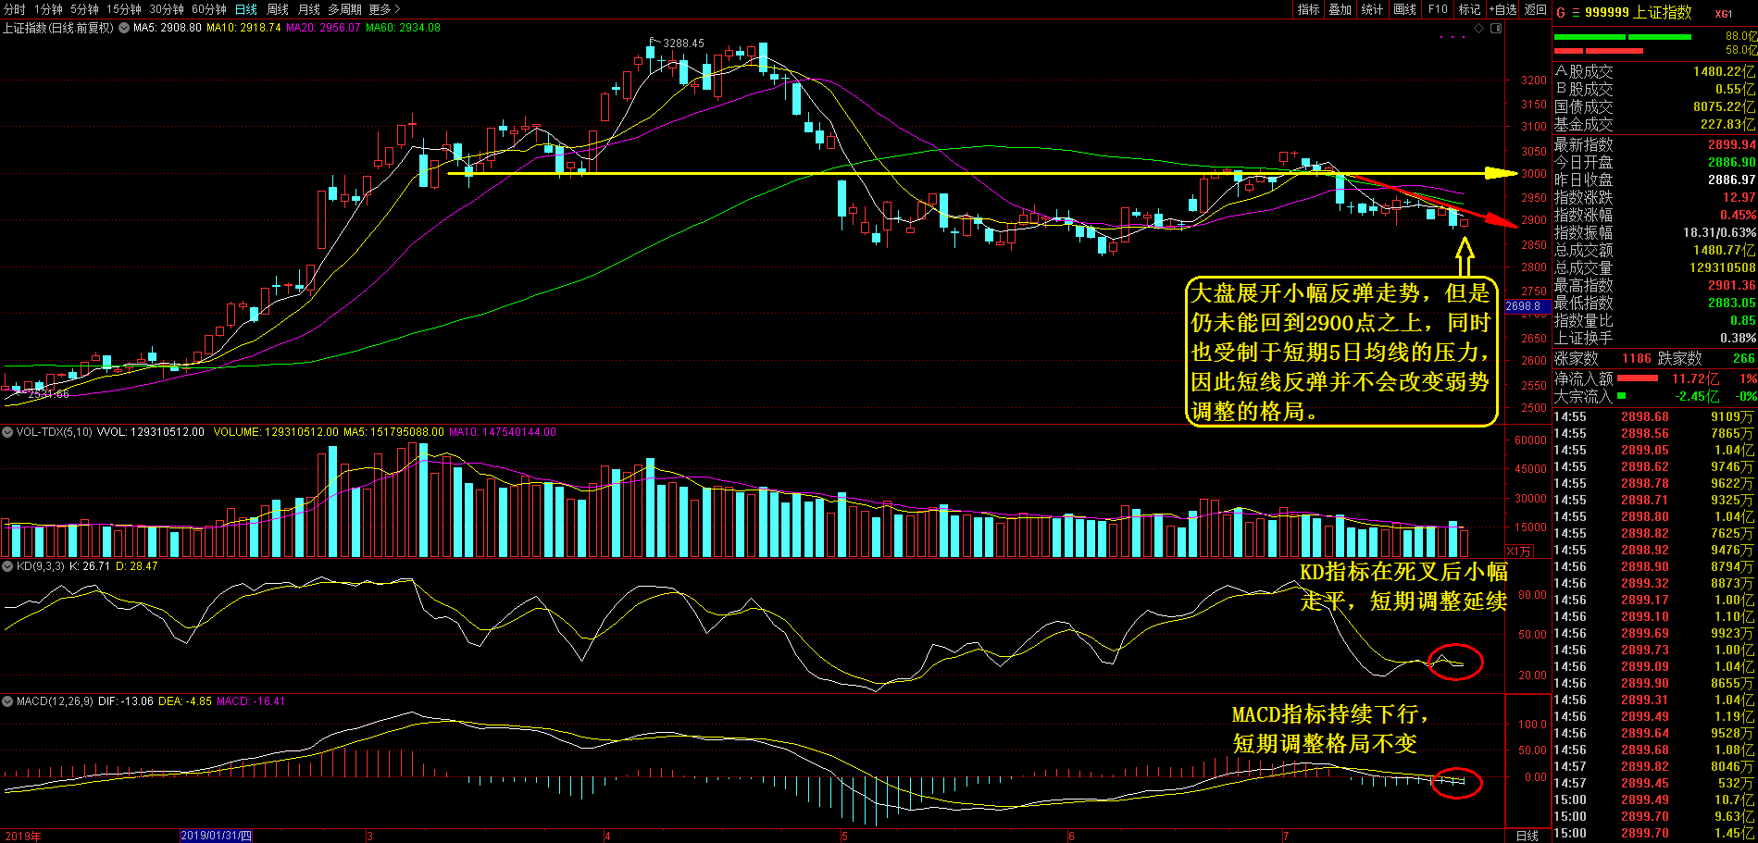Click the red G icon beside 999999
The image size is (1758, 843).
[x=1561, y=12]
